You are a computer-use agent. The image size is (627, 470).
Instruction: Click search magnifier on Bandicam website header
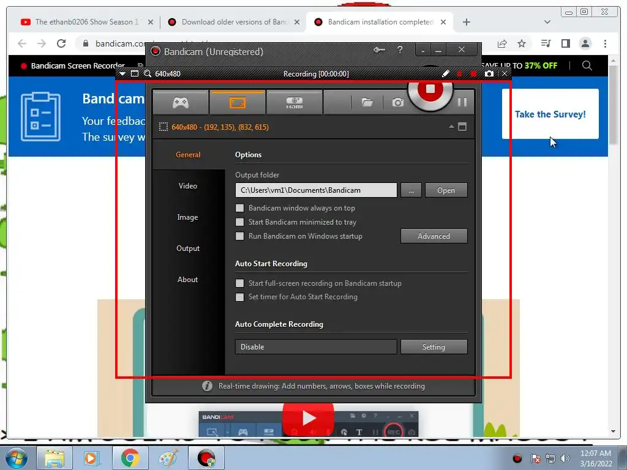[x=587, y=65]
